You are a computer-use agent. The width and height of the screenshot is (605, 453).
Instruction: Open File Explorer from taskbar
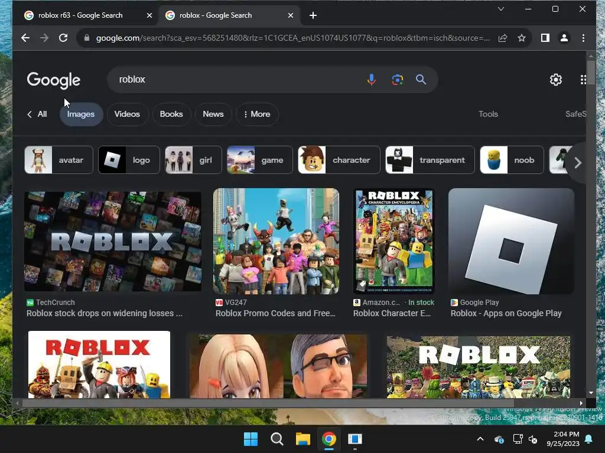point(303,439)
